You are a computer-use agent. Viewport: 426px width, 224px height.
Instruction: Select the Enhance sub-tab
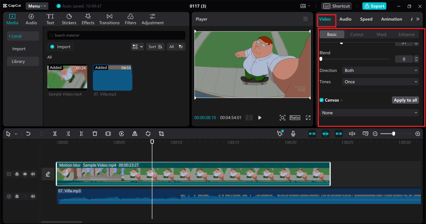407,34
